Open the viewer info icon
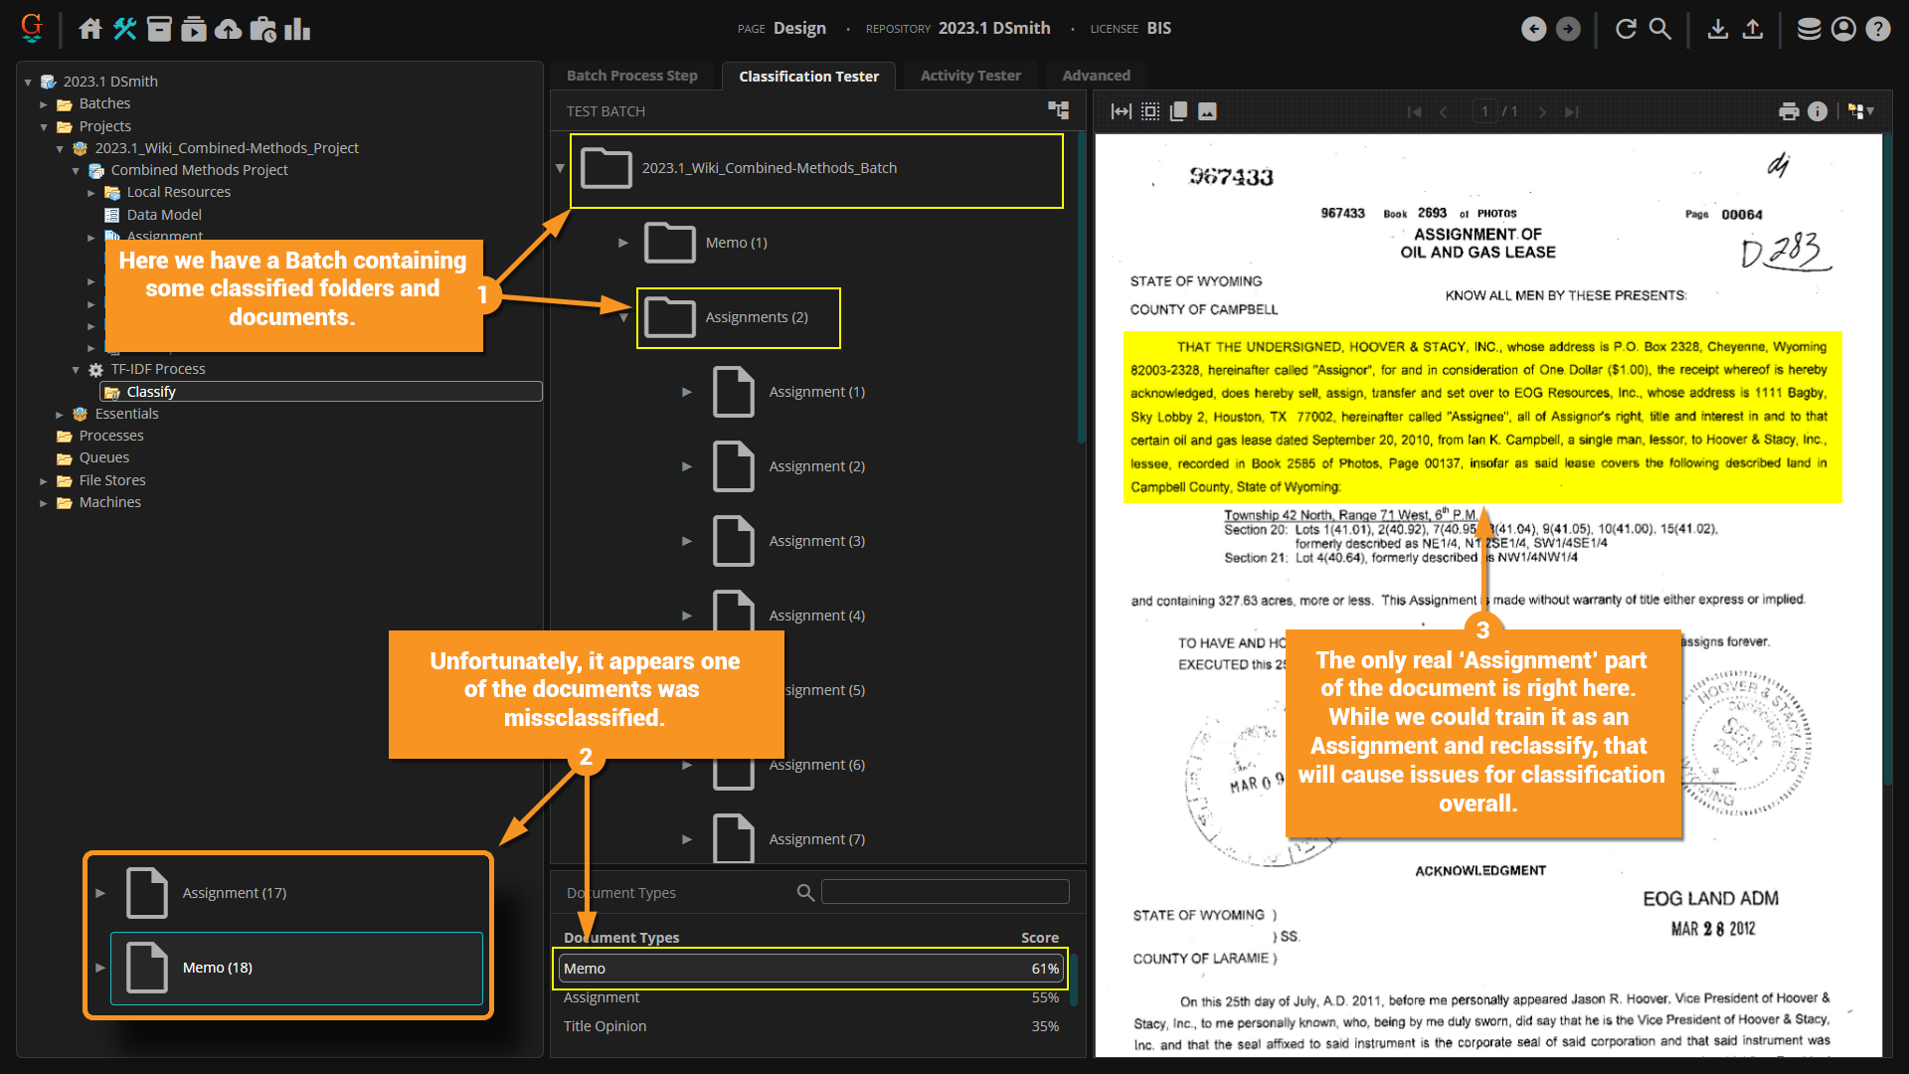This screenshot has height=1074, width=1909. pyautogui.click(x=1818, y=111)
